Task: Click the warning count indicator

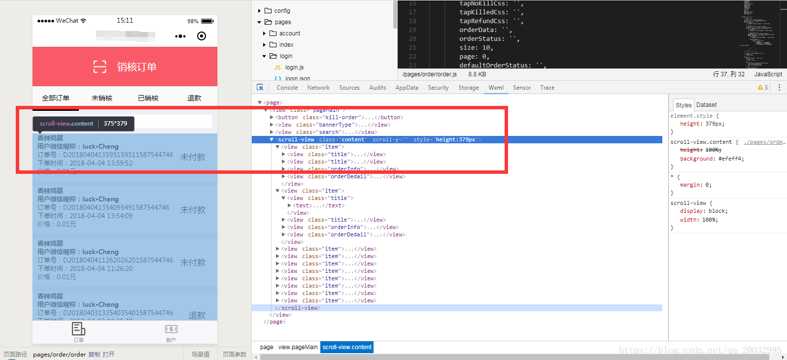Action: point(763,88)
